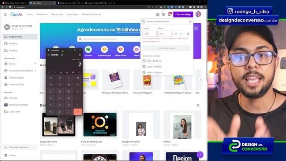Open the Lixeira trash icon

coord(6,155)
